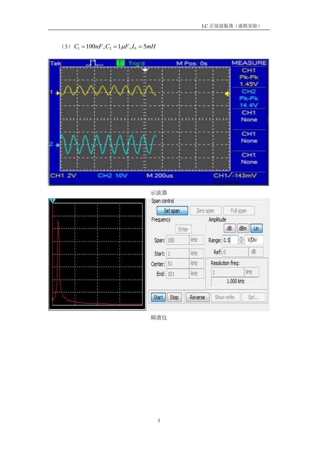Click the trigger position marker atop the oscilloscope

pyautogui.click(x=145, y=69)
